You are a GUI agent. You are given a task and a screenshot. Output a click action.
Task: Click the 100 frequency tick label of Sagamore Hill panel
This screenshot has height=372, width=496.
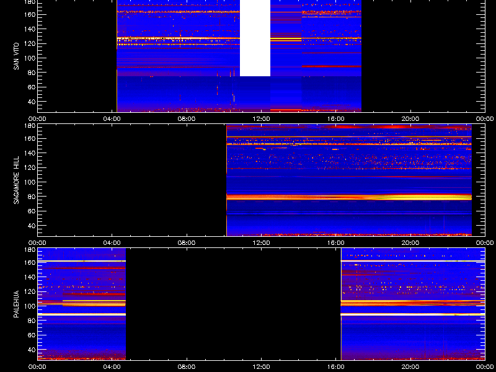[30, 182]
